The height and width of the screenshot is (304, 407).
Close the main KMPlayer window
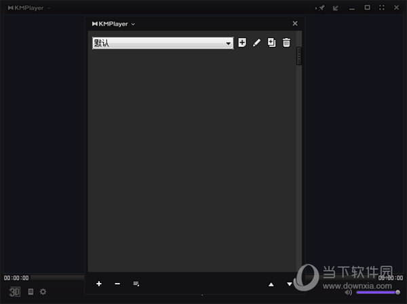[396, 7]
